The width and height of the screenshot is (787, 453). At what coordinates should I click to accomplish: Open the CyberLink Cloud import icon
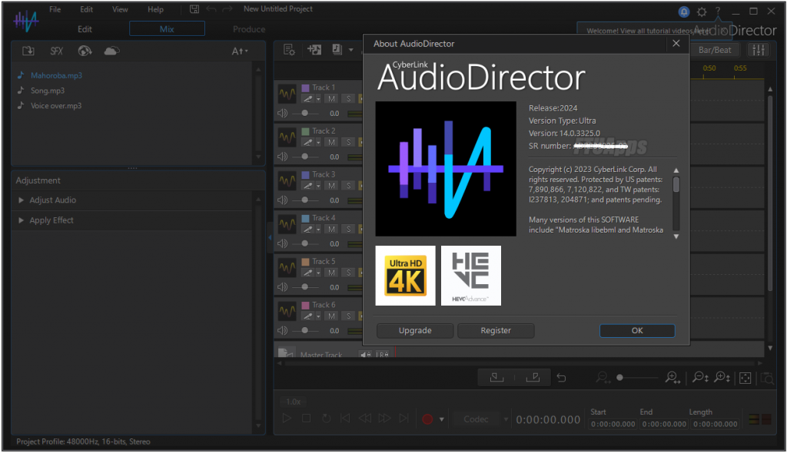coord(111,51)
